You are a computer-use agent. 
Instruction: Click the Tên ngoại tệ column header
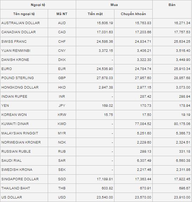[x=24, y=14]
